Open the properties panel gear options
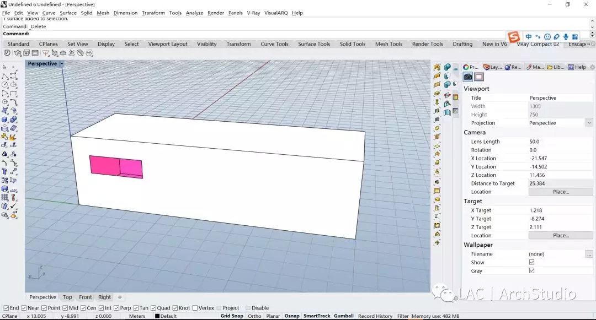The height and width of the screenshot is (320, 596). [592, 67]
